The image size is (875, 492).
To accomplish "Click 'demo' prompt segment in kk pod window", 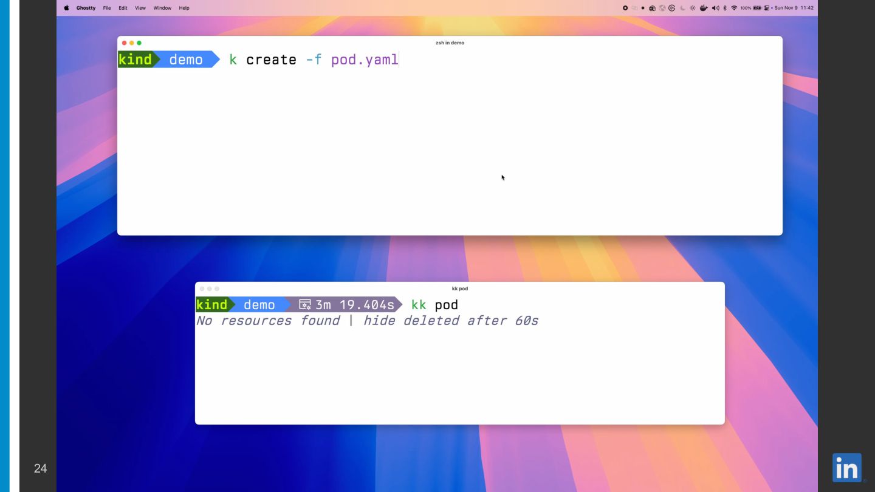I will (259, 304).
